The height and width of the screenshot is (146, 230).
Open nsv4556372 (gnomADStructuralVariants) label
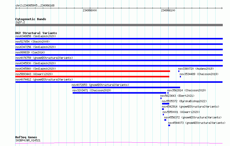coord(193,117)
